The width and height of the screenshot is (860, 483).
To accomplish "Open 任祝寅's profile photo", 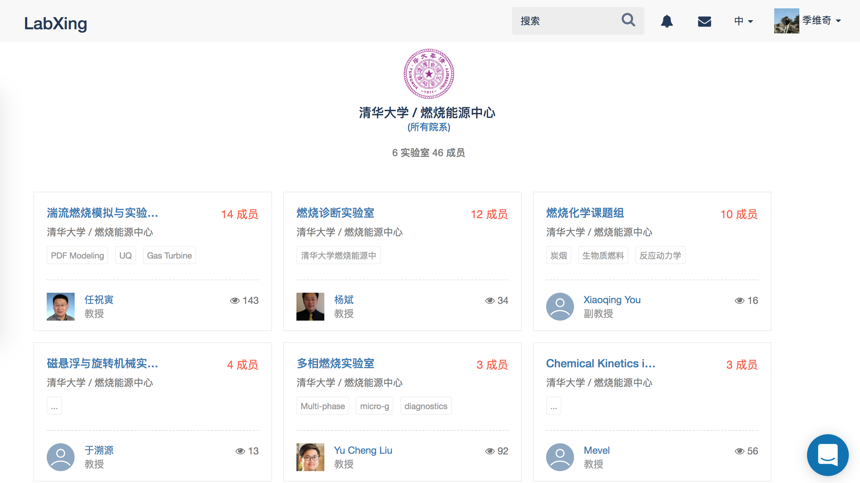I will point(61,307).
